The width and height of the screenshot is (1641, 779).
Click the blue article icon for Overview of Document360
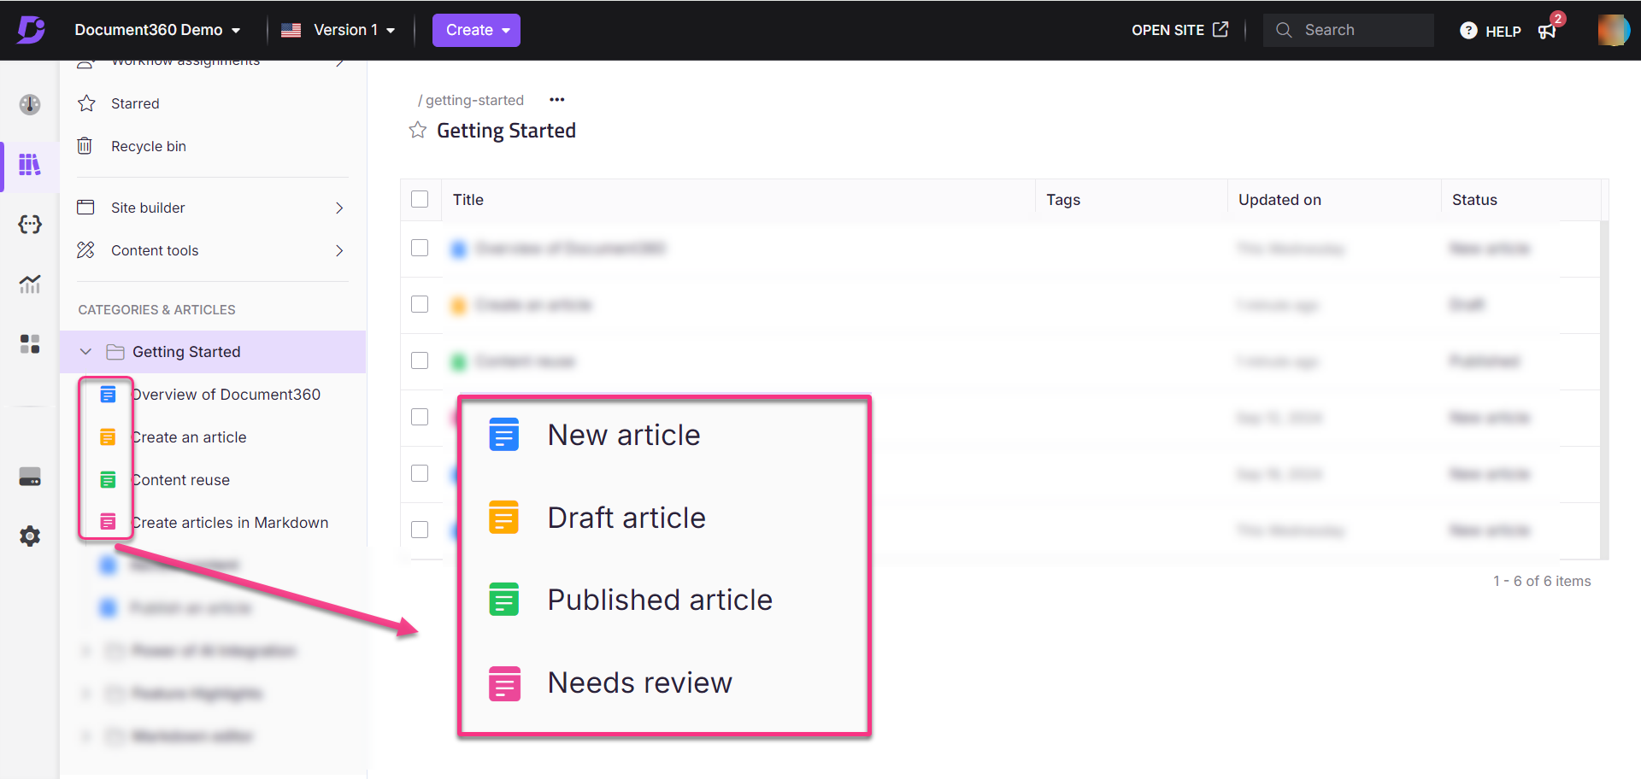[108, 395]
